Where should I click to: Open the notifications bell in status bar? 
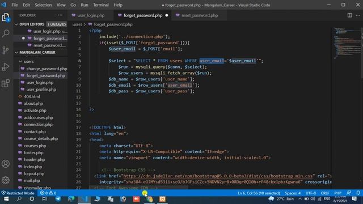pos(358,193)
